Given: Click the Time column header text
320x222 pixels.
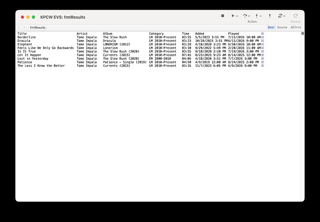Looking at the screenshot, I should pos(186,34).
